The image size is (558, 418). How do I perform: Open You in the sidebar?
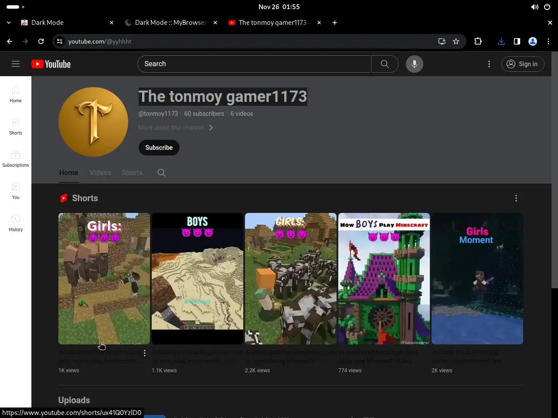pyautogui.click(x=16, y=191)
